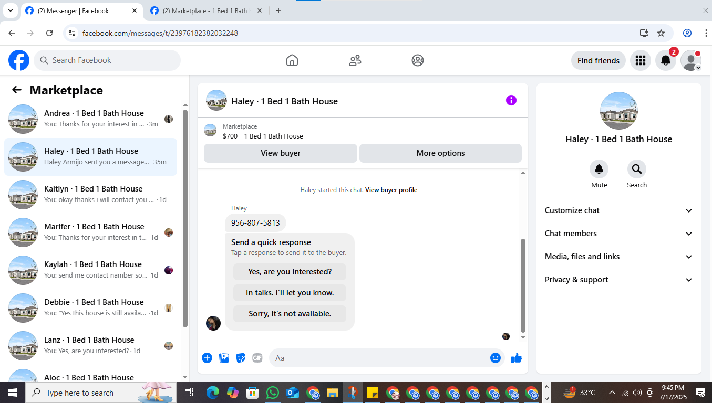Viewport: 712px width, 403px height.
Task: Open the account profile avatar menu
Action: coord(691,60)
